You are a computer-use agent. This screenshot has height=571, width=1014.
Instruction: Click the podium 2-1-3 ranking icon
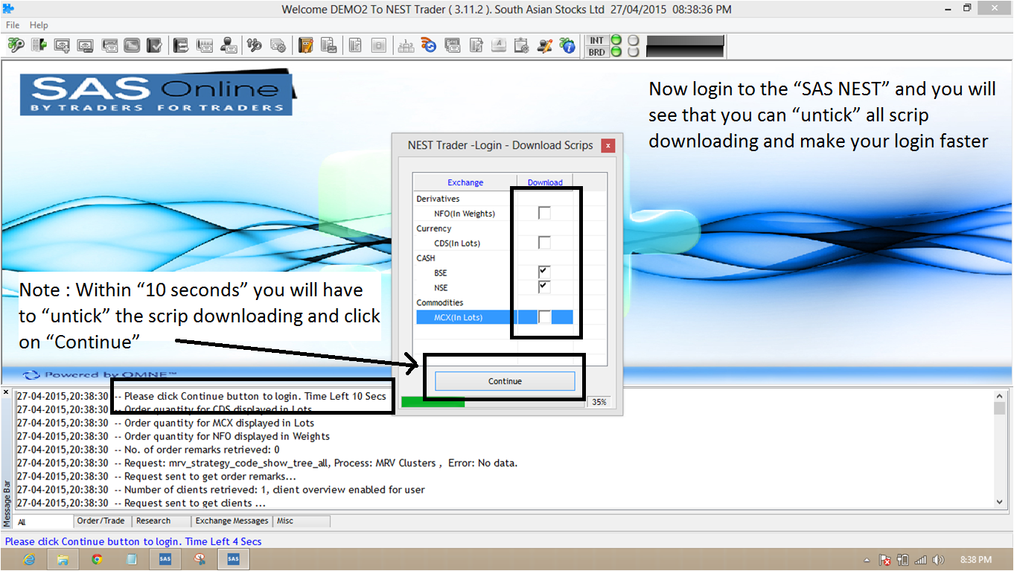click(x=406, y=45)
